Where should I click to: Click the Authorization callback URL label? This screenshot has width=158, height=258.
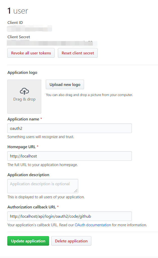[x=31, y=207]
